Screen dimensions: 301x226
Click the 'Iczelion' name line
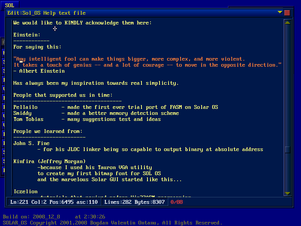26,192
